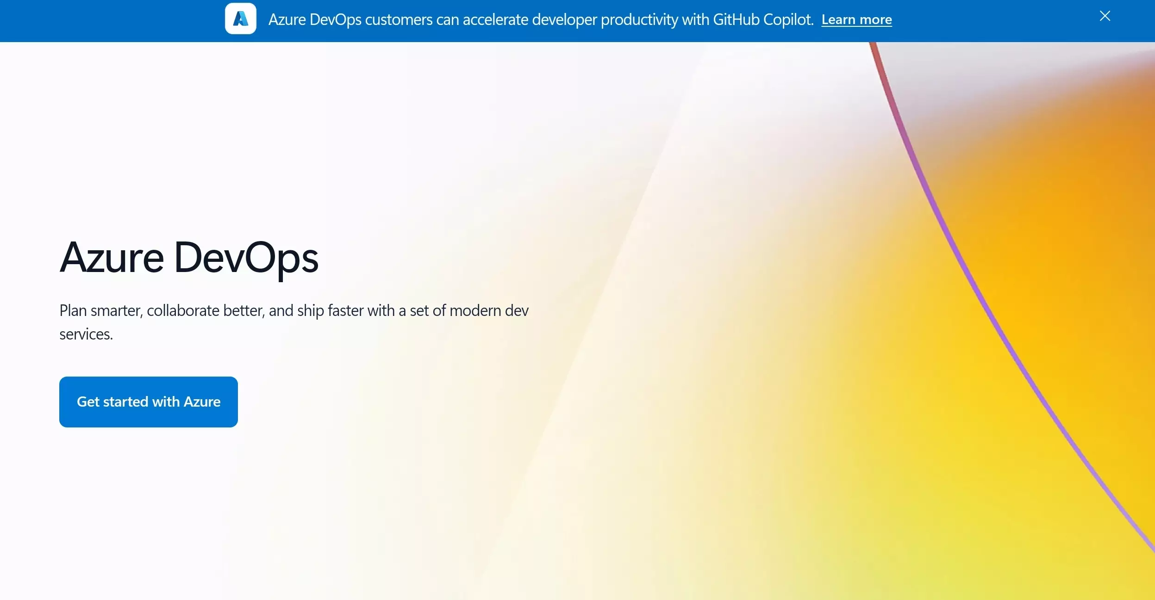
Task: Click empty blue banner area left of logo
Action: (111, 21)
